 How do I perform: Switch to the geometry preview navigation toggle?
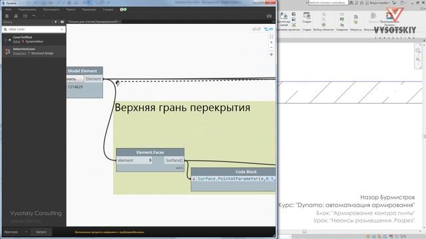click(x=256, y=29)
